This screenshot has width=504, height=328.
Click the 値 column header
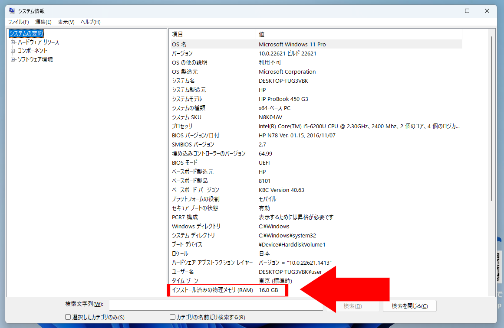click(359, 34)
